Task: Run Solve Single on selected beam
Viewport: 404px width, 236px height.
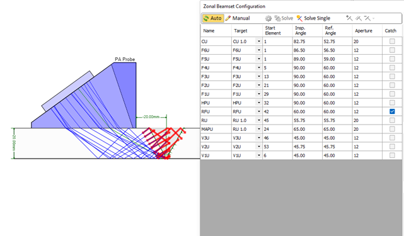Action: click(313, 18)
